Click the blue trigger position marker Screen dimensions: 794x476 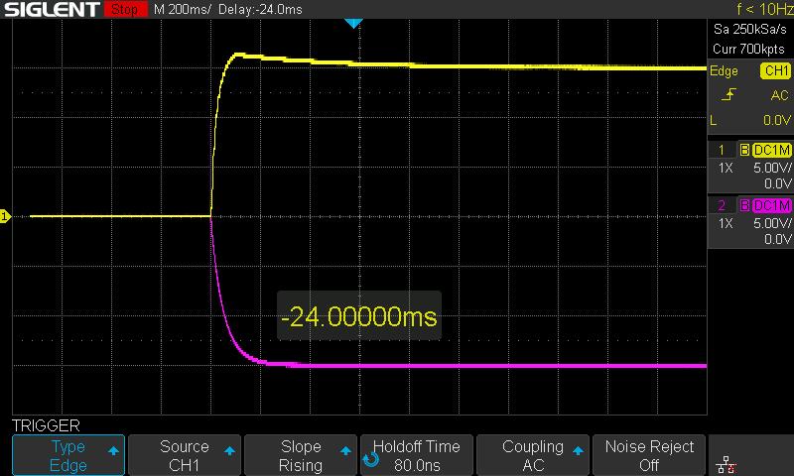pos(353,23)
